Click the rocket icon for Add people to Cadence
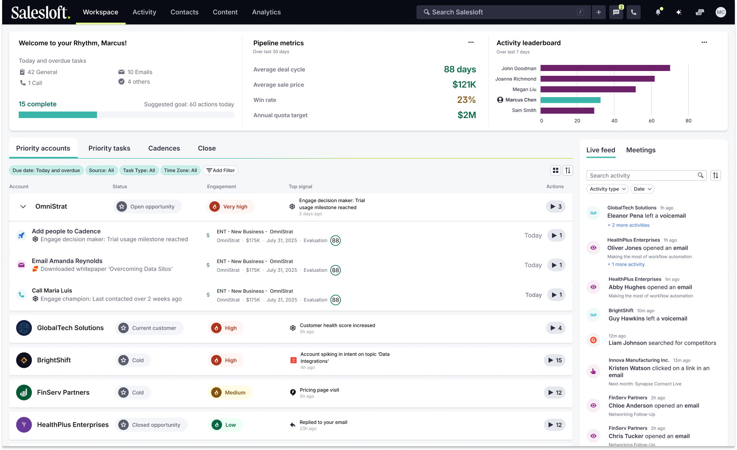Viewport: 737px width, 450px height. pyautogui.click(x=21, y=235)
